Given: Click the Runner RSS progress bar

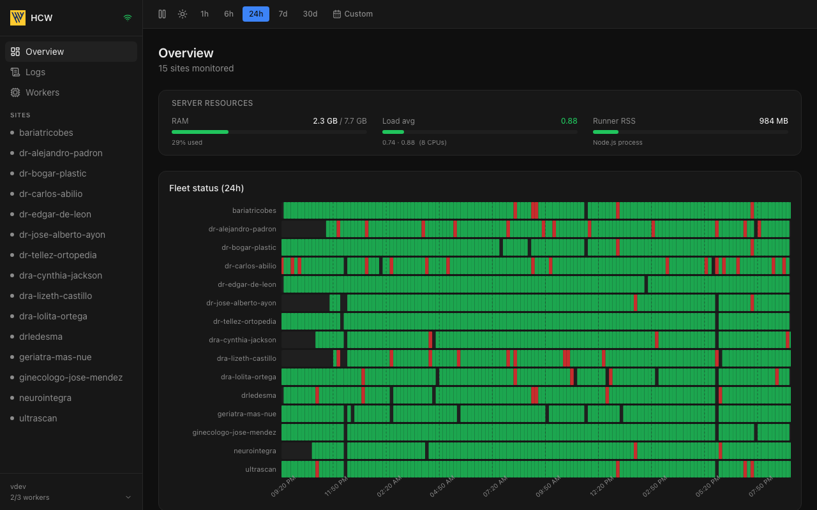Looking at the screenshot, I should [x=691, y=132].
